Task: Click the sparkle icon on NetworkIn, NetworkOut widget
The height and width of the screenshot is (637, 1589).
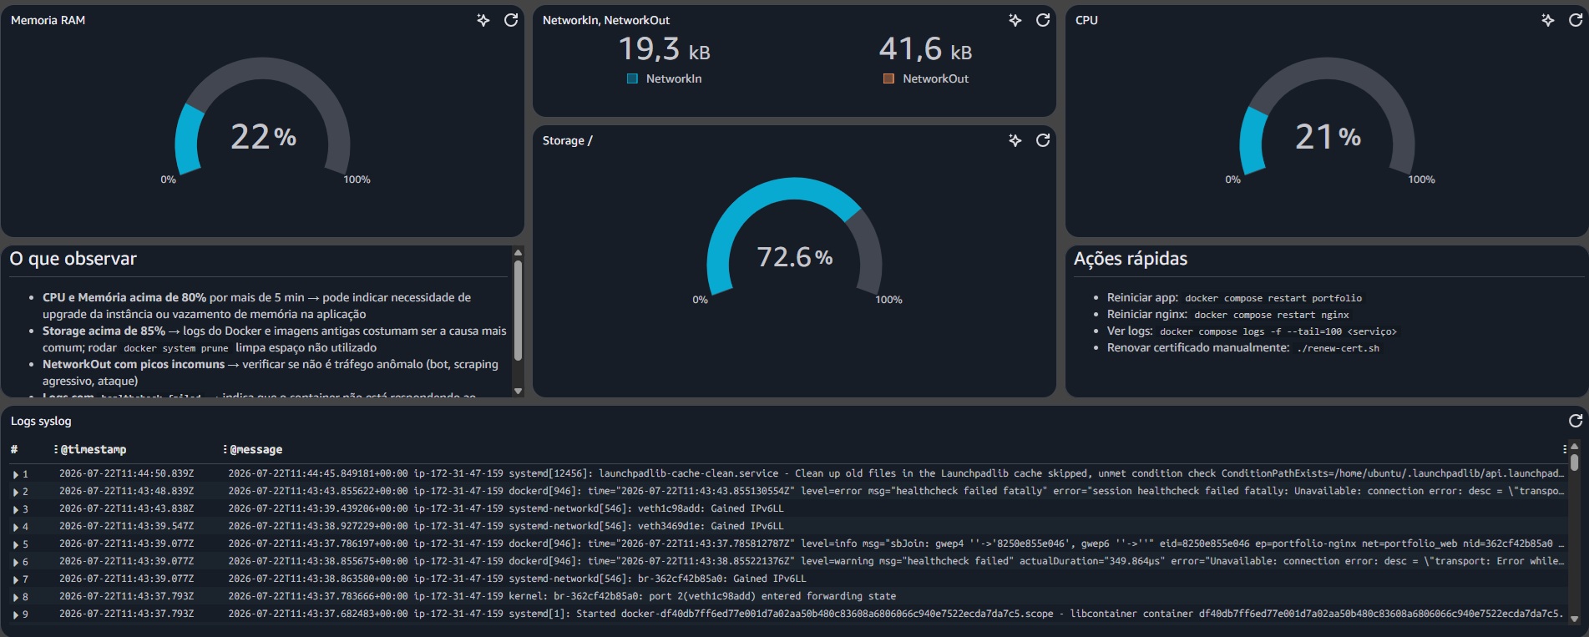Action: click(1015, 20)
